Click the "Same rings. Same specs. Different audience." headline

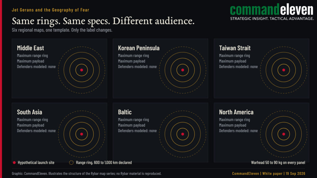click(x=103, y=21)
